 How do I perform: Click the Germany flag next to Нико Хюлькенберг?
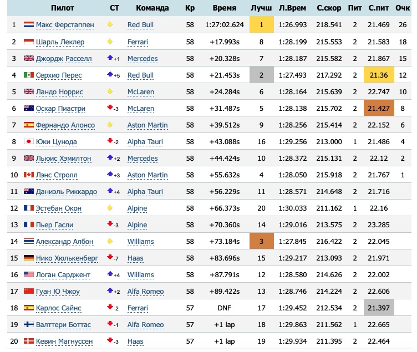click(x=29, y=258)
